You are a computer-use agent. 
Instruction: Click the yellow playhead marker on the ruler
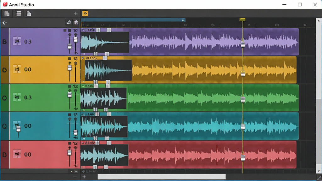click(242, 19)
